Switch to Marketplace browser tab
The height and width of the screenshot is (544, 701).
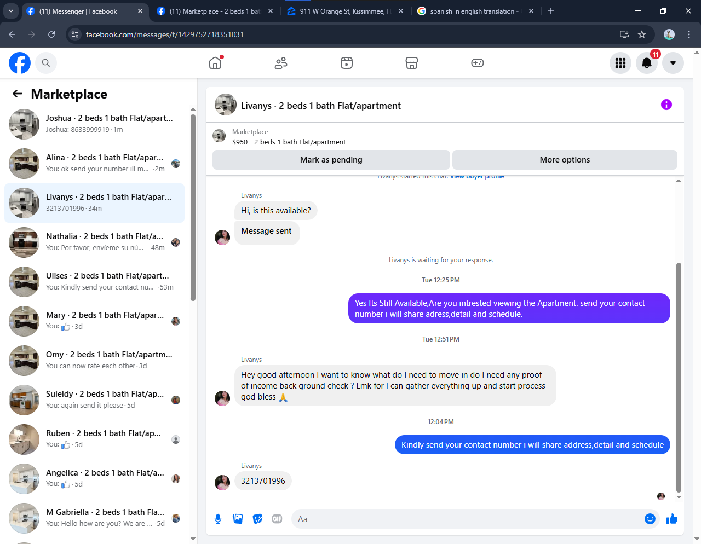point(215,11)
